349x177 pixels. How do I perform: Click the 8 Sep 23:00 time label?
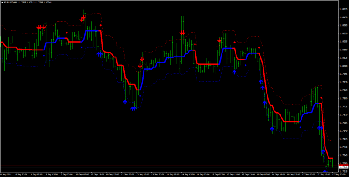(x=21, y=174)
